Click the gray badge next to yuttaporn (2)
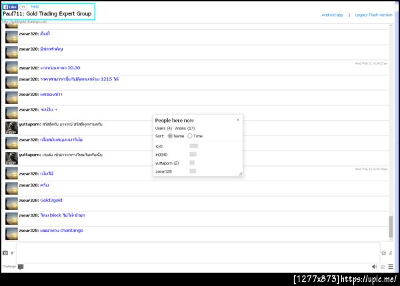This screenshot has width=400, height=286. (192, 163)
